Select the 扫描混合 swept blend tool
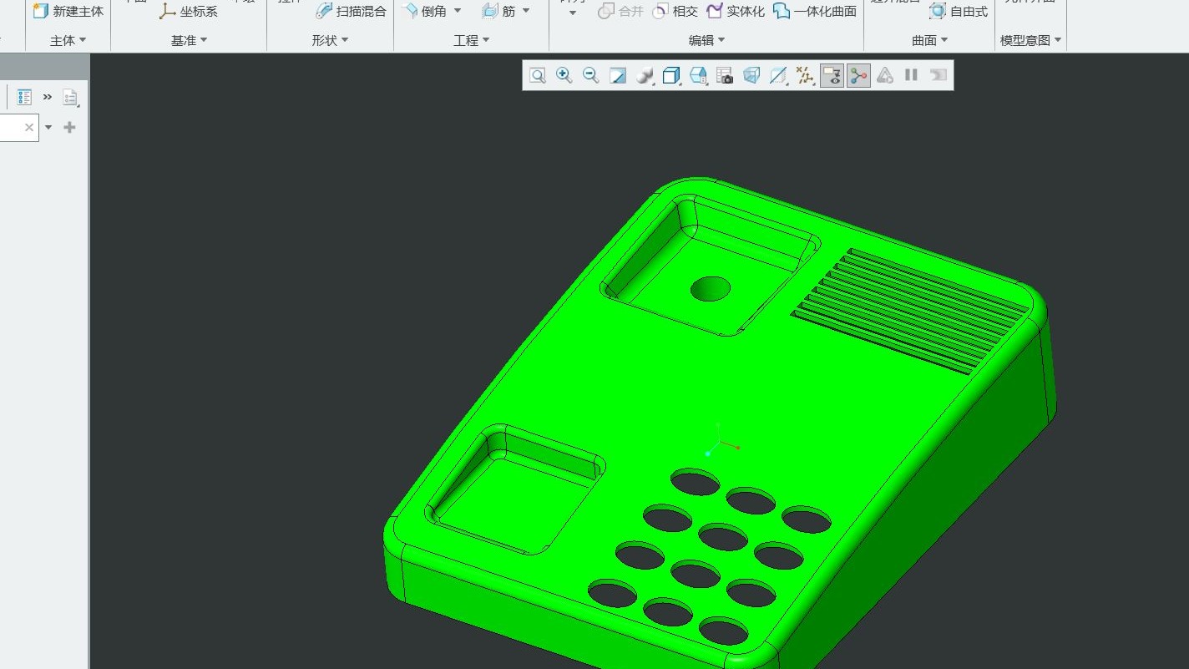Viewport: 1189px width, 669px height. (x=352, y=11)
